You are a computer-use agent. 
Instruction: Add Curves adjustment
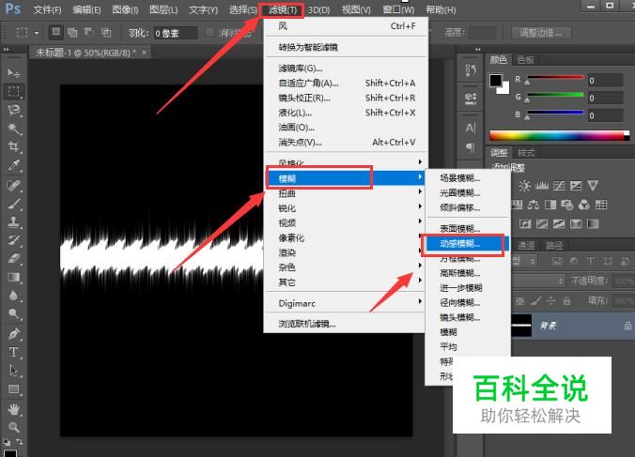[x=559, y=186]
